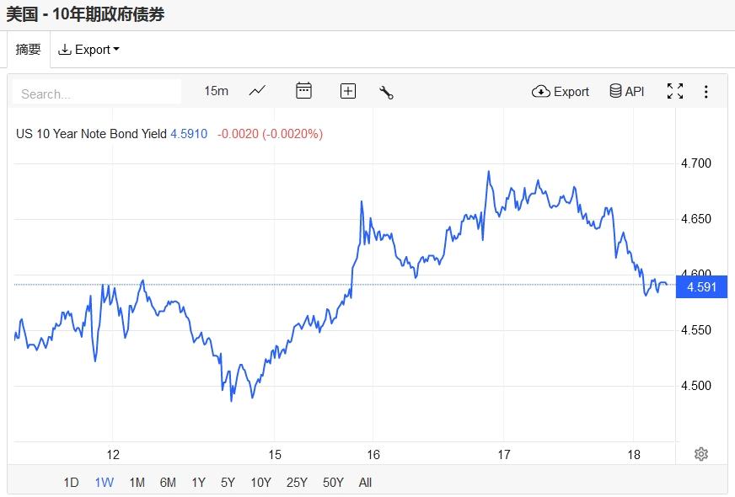Switch to the 10Y time range
735x497 pixels.
point(260,483)
